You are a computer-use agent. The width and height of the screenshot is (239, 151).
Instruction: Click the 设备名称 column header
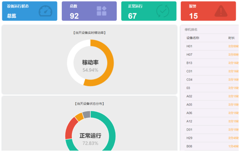(x=193, y=38)
